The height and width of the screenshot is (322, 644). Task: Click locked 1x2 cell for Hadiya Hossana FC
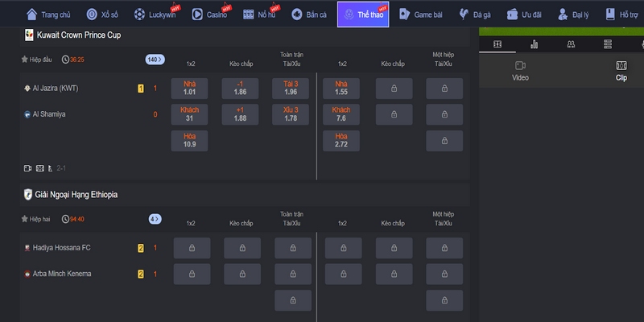[x=192, y=248]
